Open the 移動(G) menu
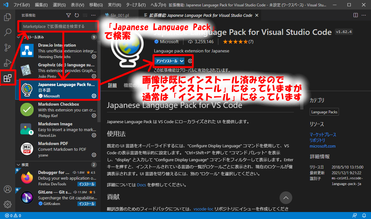The image size is (371, 219). tap(96, 5)
